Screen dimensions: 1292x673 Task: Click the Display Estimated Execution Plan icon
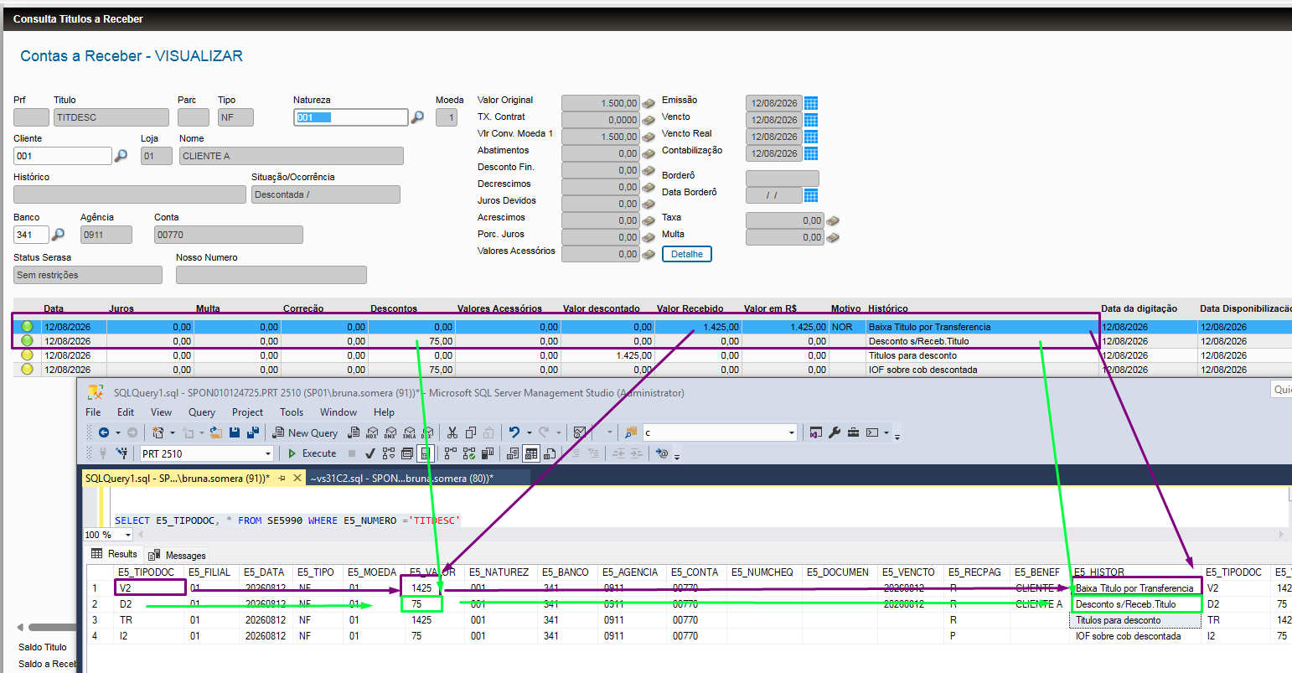(x=389, y=453)
